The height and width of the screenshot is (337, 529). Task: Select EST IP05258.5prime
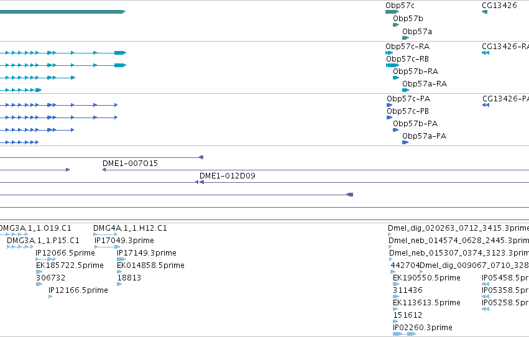pos(505,303)
